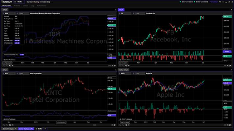This screenshot has width=234, height=131.
Task: Click the scroll-to-end arrow under the IBM chart
Action: (x=115, y=65)
